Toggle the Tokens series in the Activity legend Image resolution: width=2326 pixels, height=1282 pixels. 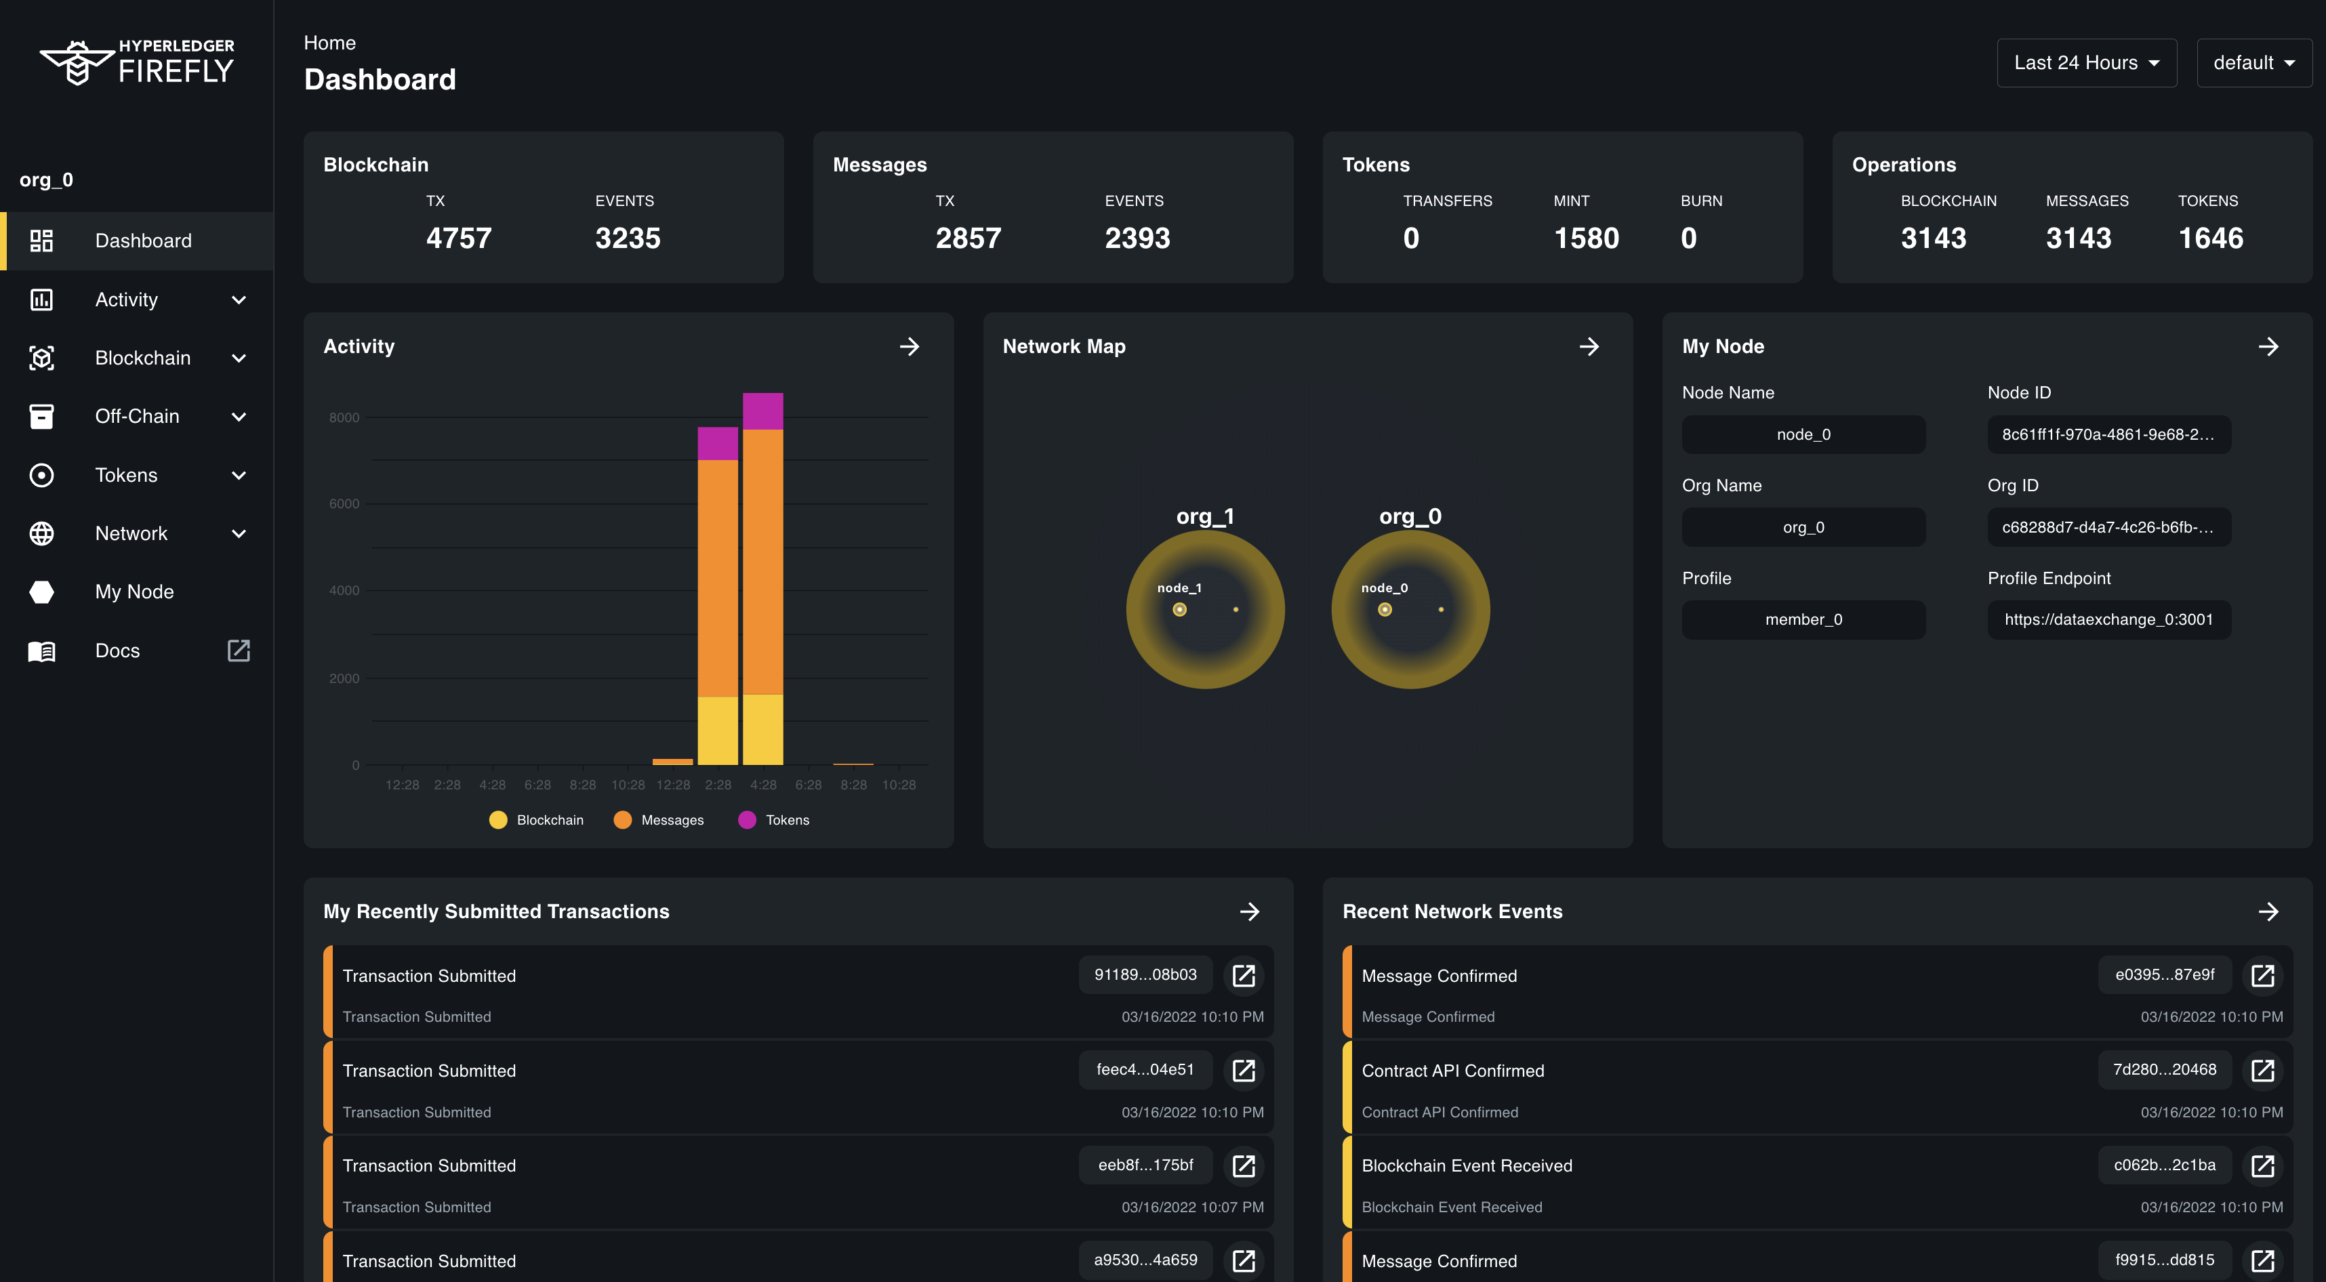(x=774, y=820)
